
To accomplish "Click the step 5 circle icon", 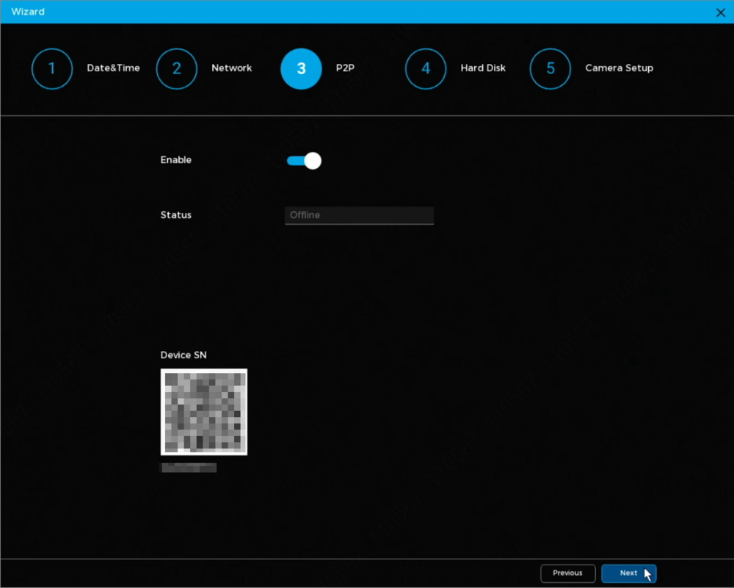I will pos(550,69).
